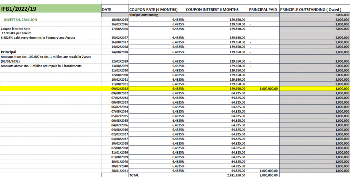Image resolution: width=350 pixels, height=177 pixels.
Task: Click the total coupon interest 2,981,950.00
Action: coord(236,175)
